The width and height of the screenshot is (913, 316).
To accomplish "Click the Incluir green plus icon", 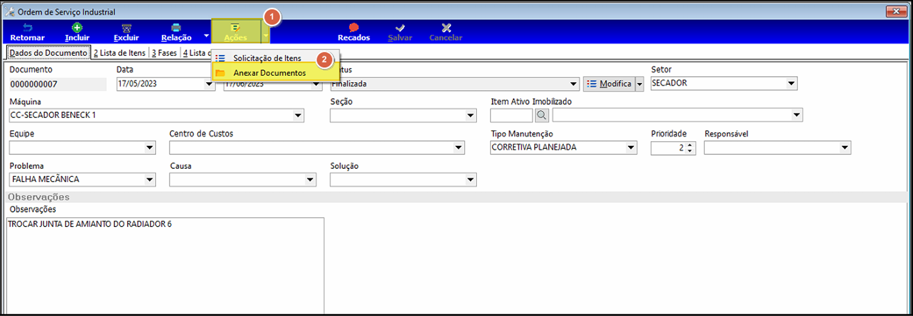I will (x=77, y=28).
